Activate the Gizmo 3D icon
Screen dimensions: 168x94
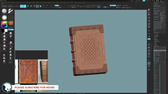pyautogui.click(x=37, y=6)
